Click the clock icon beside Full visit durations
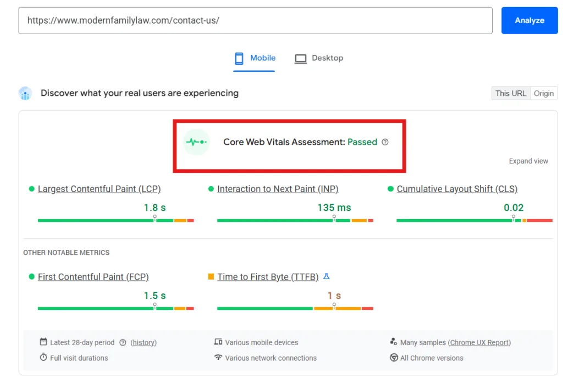The width and height of the screenshot is (563, 376). click(x=43, y=357)
